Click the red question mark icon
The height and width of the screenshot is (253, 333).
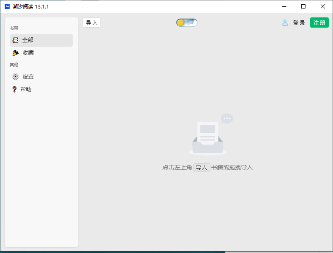[14, 89]
